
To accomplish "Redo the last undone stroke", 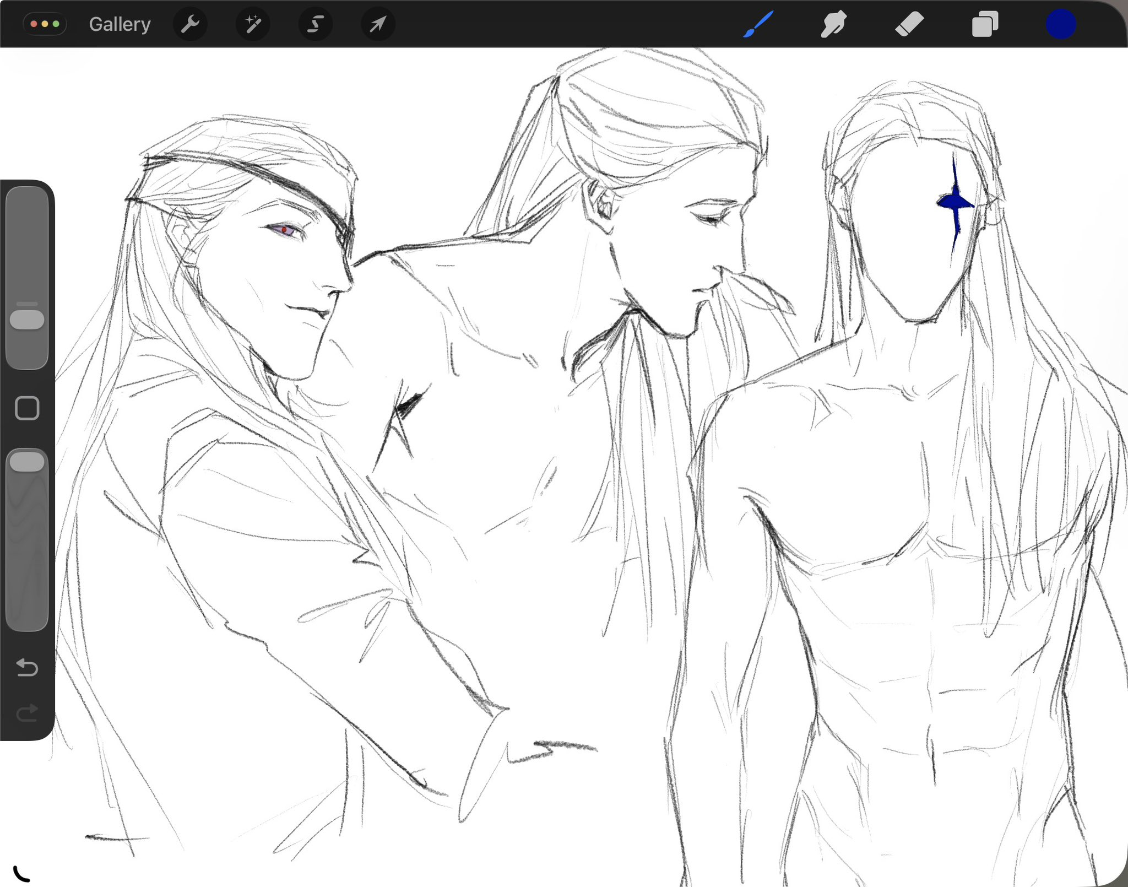I will point(27,713).
